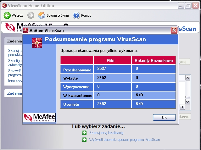This screenshot has height=150, width=201.
Task: Click the McAfee VirusScan dialog title icon
Action: pyautogui.click(x=26, y=30)
